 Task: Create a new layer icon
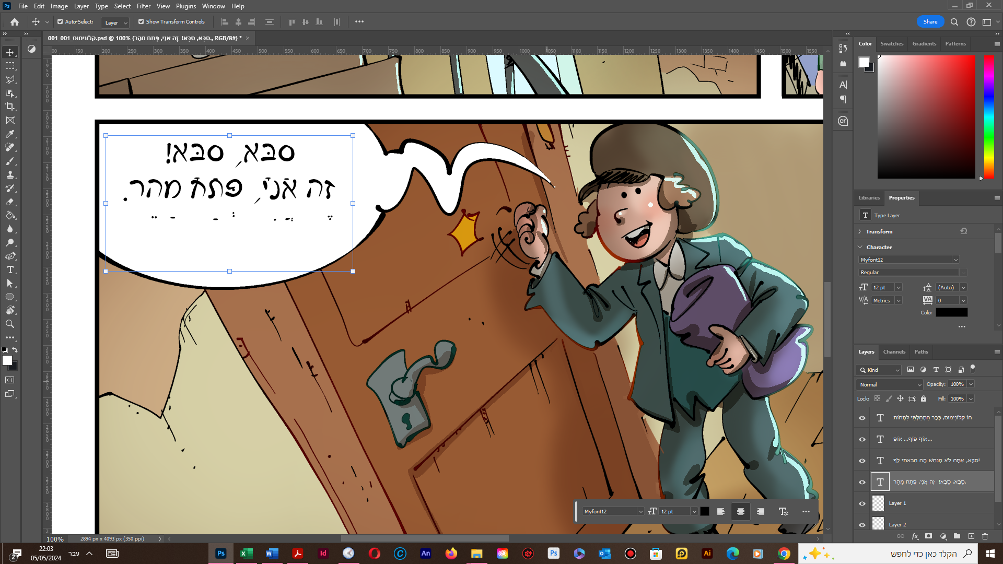[971, 536]
